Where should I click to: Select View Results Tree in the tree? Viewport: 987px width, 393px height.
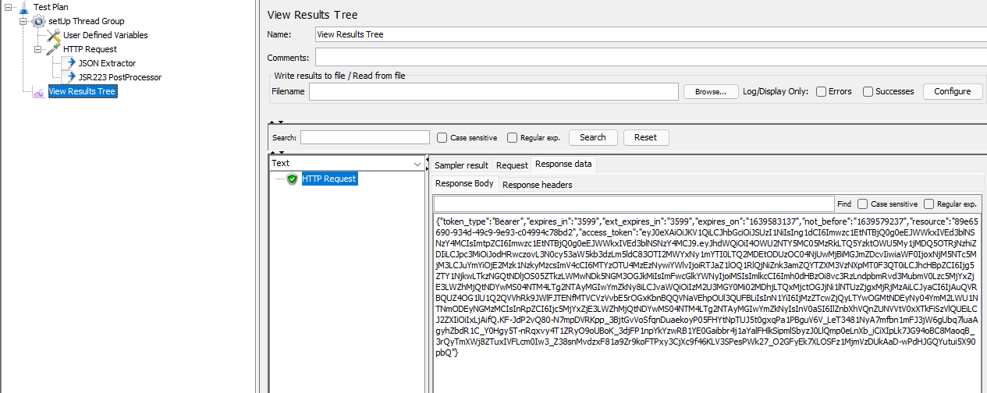tap(82, 92)
